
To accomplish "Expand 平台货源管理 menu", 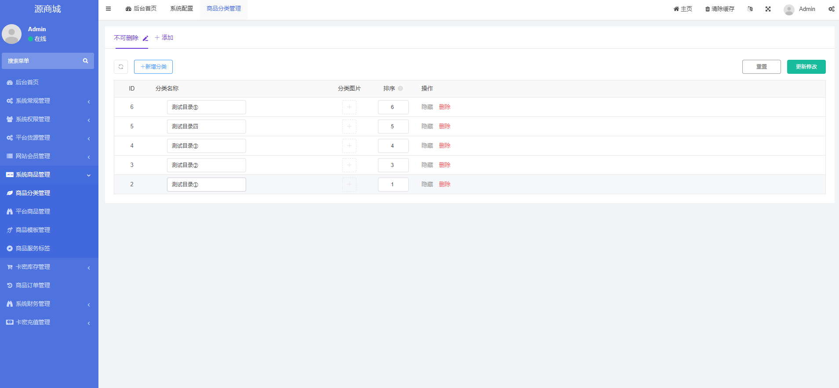I will pos(49,138).
